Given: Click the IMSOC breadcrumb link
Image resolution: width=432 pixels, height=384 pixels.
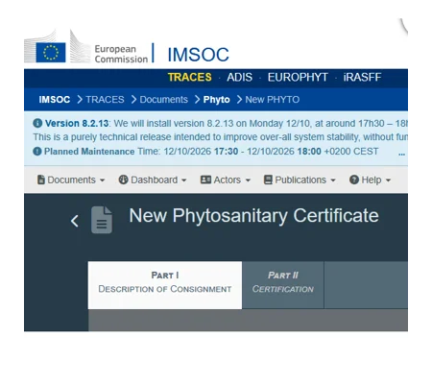Looking at the screenshot, I should [55, 100].
